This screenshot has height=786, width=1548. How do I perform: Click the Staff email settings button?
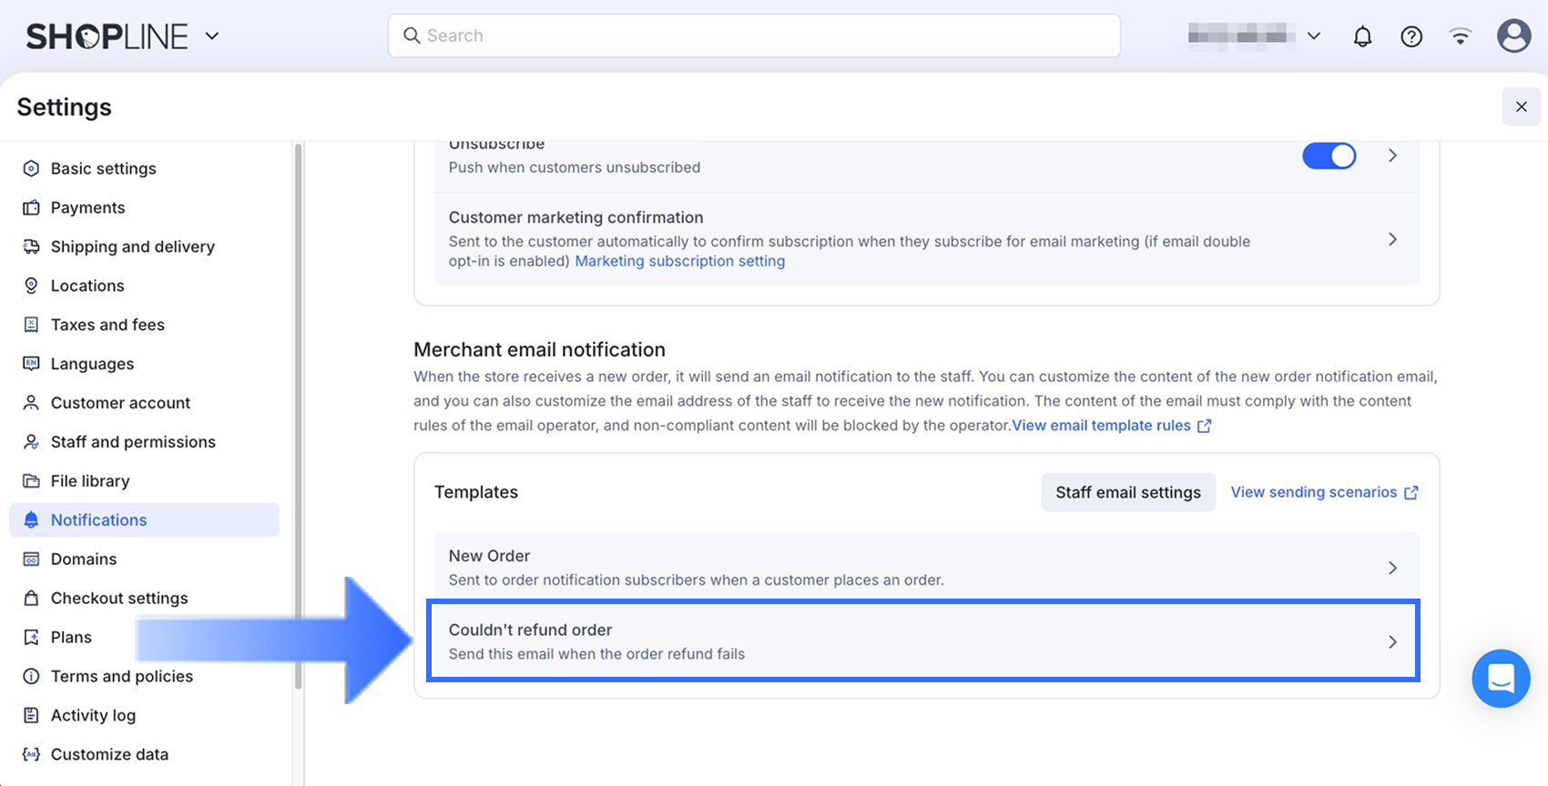1127,492
